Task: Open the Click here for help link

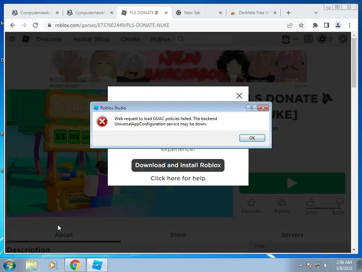Action: tap(178, 178)
